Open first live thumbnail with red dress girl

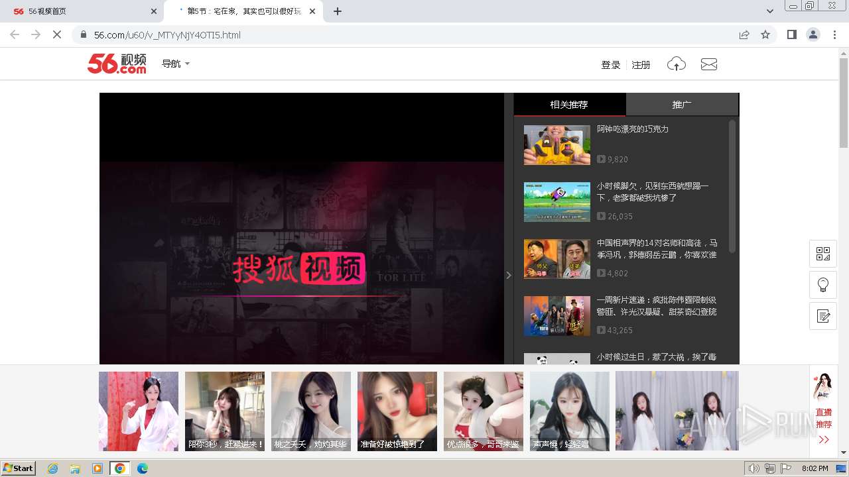tap(139, 411)
